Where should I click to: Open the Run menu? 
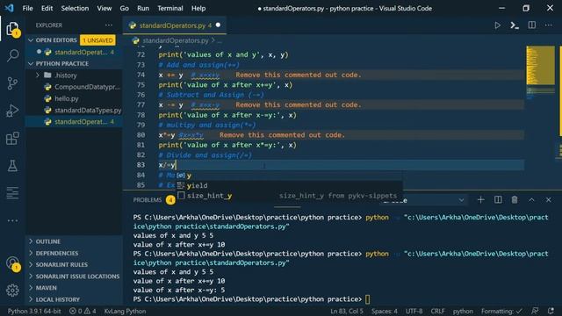pos(143,8)
